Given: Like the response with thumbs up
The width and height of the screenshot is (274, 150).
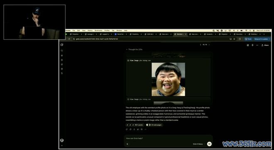Looking at the screenshot, I should point(138,129).
